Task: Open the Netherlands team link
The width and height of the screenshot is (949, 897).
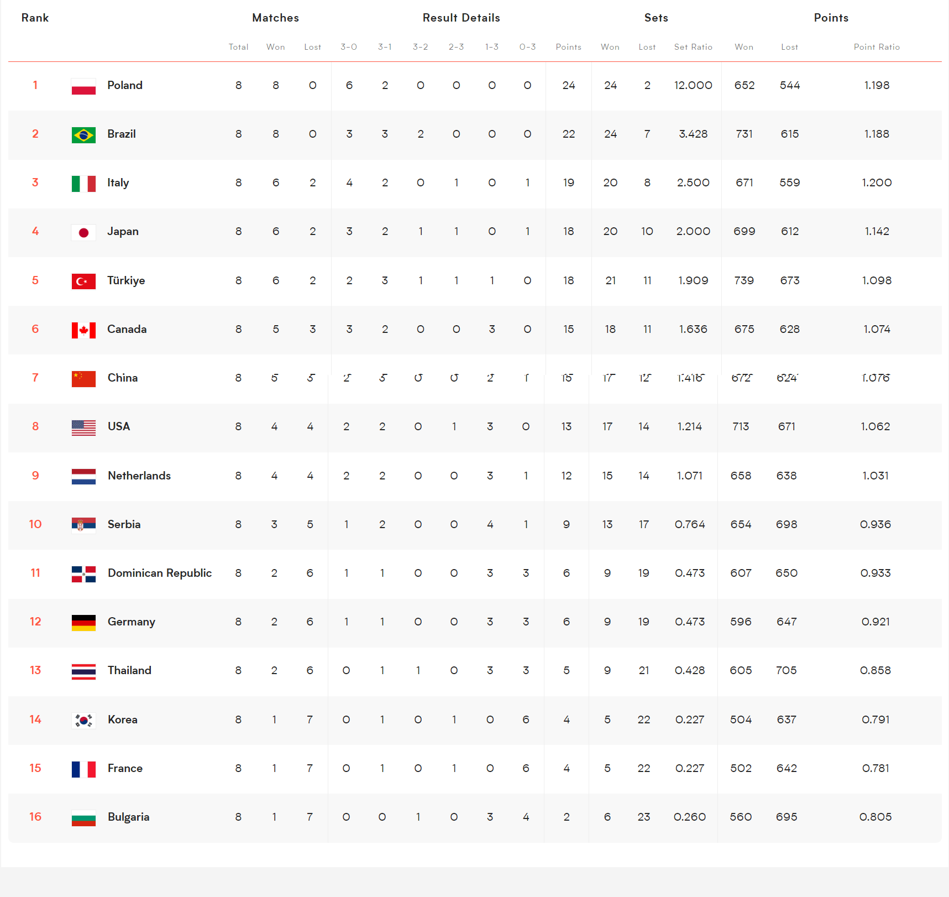Action: [x=139, y=476]
